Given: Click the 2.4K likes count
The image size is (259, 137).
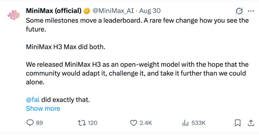Looking at the screenshot, I should (146, 123).
